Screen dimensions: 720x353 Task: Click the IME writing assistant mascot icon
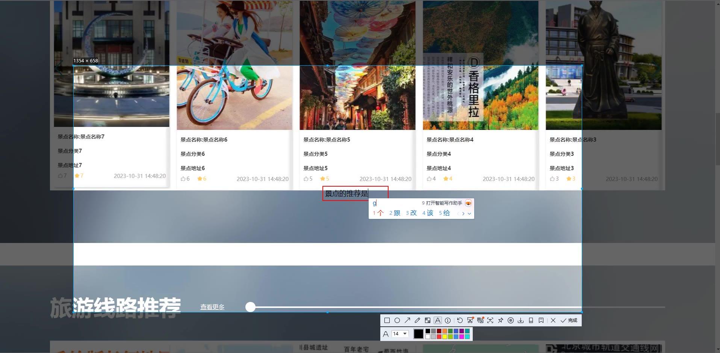[468, 203]
